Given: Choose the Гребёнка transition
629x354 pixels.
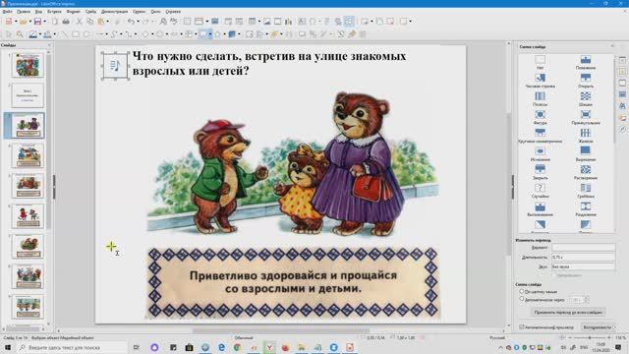Looking at the screenshot, I should [586, 190].
